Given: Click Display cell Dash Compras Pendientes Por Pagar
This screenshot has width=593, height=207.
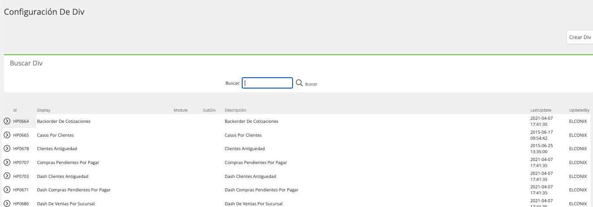Looking at the screenshot, I should click(x=74, y=190).
